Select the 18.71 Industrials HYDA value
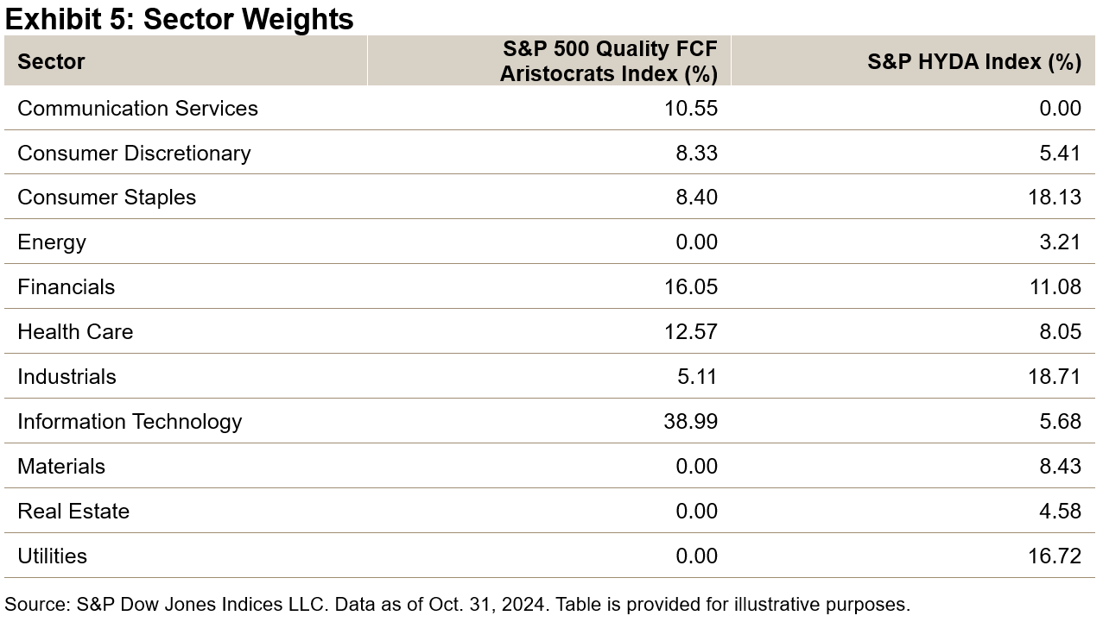The height and width of the screenshot is (622, 1103). 1055,377
